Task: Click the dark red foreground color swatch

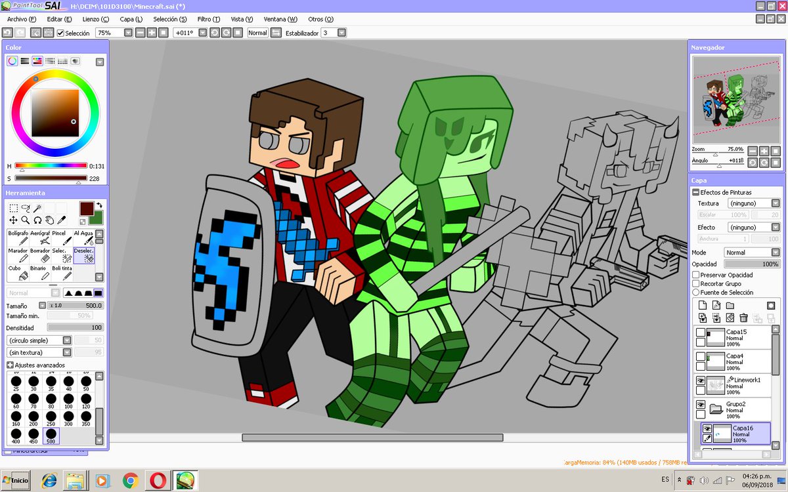Action: pyautogui.click(x=87, y=209)
